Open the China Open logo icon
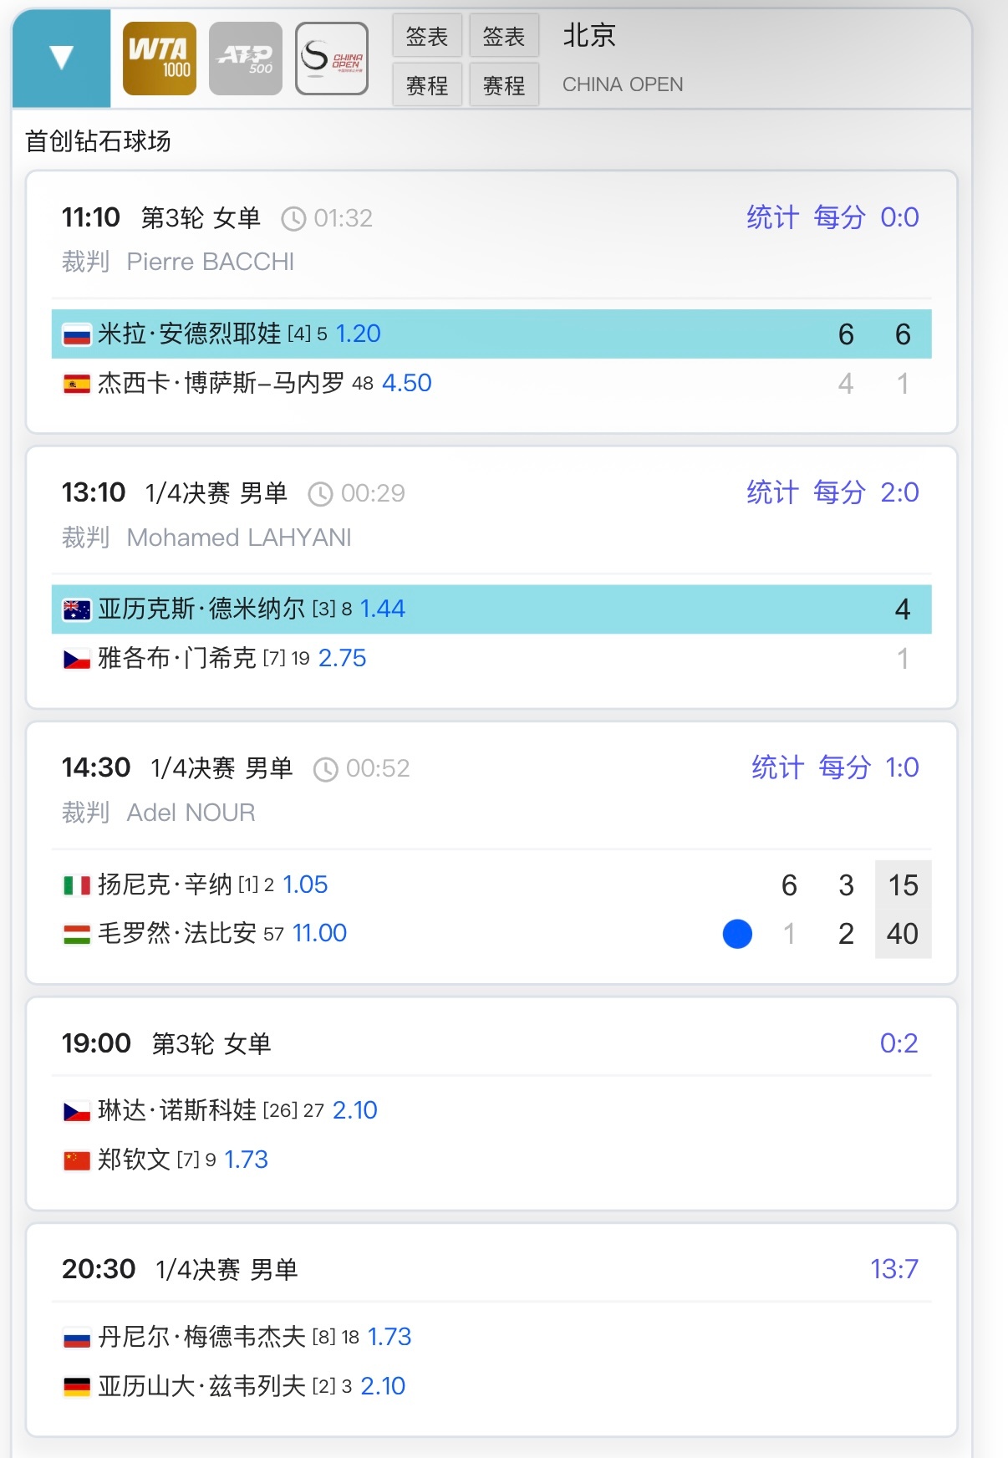Viewport: 1008px width, 1458px height. tap(332, 59)
